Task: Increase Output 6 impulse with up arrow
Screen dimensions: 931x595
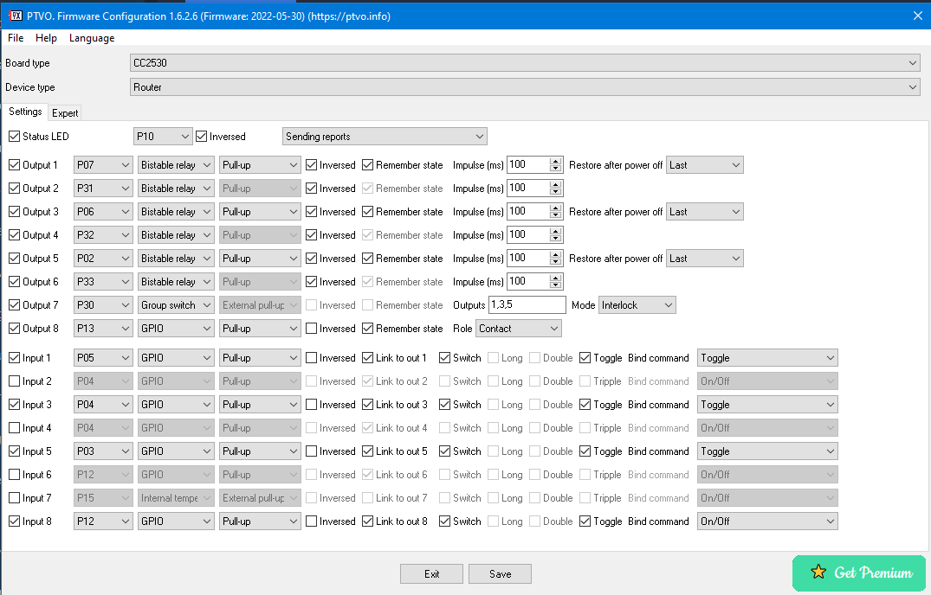Action: click(x=556, y=278)
